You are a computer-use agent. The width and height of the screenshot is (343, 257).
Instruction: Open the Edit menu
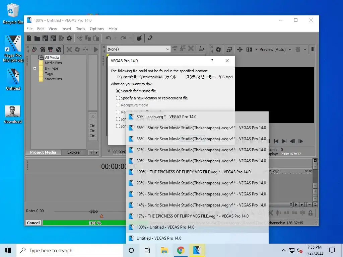[41, 29]
